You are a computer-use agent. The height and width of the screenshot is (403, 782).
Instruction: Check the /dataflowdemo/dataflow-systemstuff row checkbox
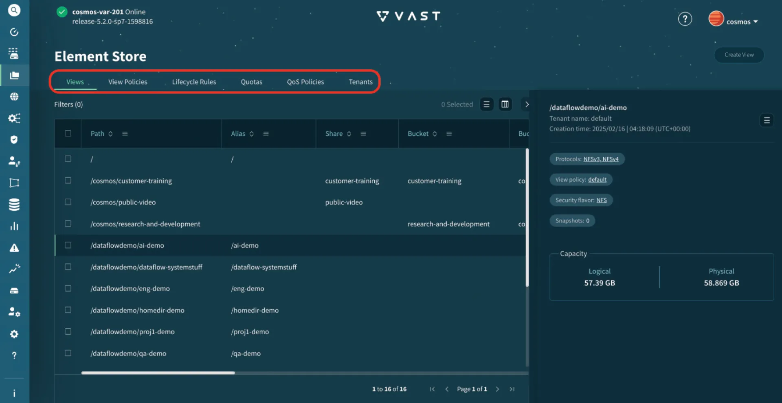pyautogui.click(x=68, y=267)
